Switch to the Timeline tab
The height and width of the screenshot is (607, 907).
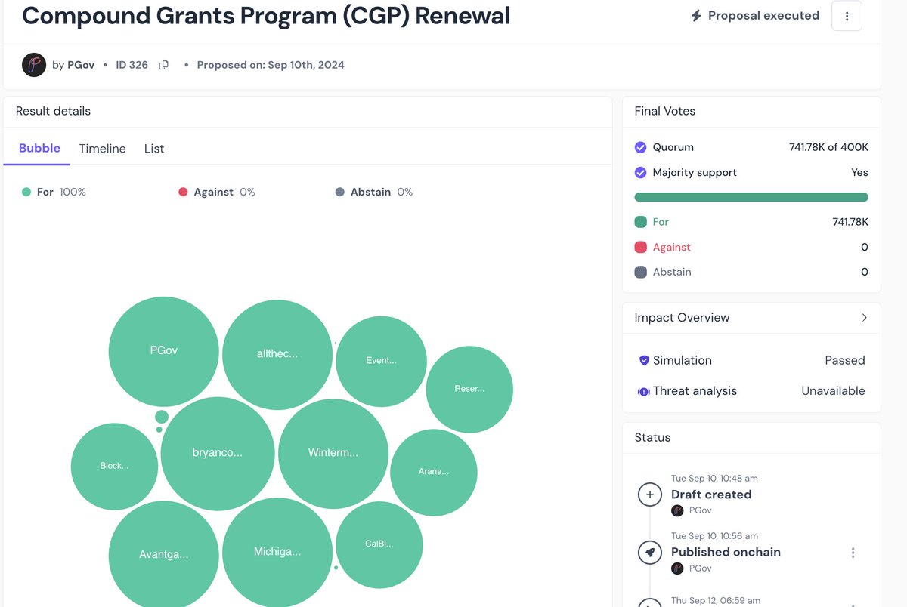102,149
